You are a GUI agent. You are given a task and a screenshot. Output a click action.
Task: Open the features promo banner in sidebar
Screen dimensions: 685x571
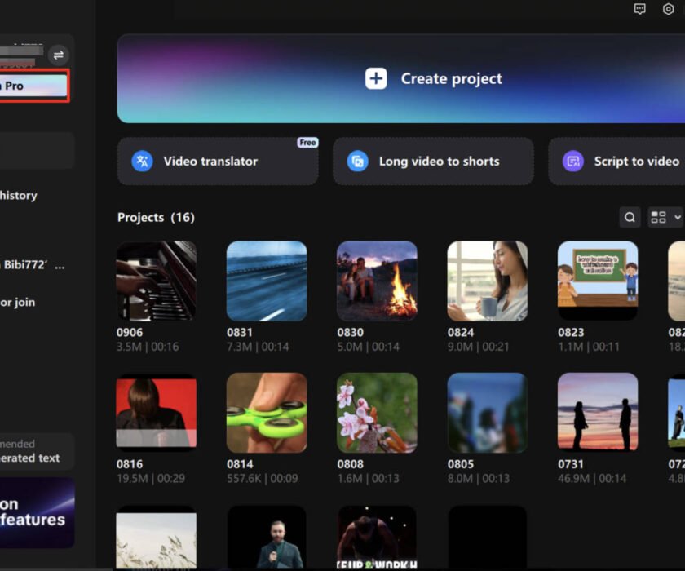[37, 512]
